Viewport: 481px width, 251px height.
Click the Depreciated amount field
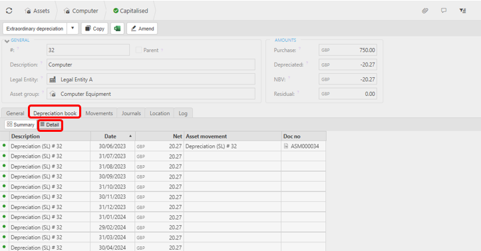[x=348, y=65]
